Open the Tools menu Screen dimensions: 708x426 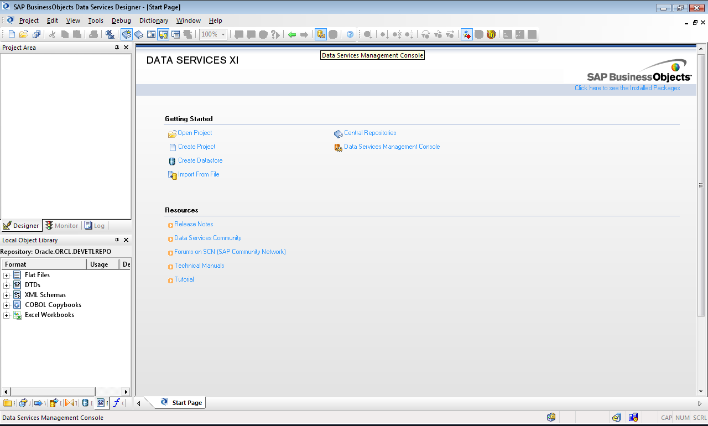coord(96,20)
